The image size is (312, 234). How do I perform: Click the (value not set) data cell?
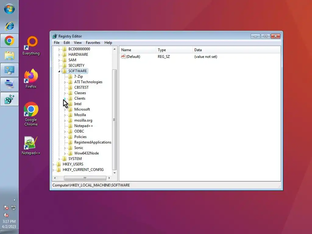point(206,57)
